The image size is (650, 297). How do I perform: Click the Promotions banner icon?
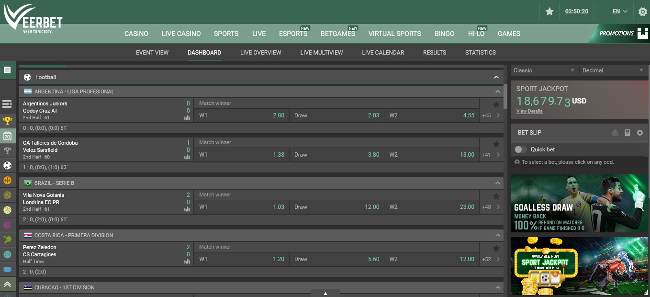point(642,34)
